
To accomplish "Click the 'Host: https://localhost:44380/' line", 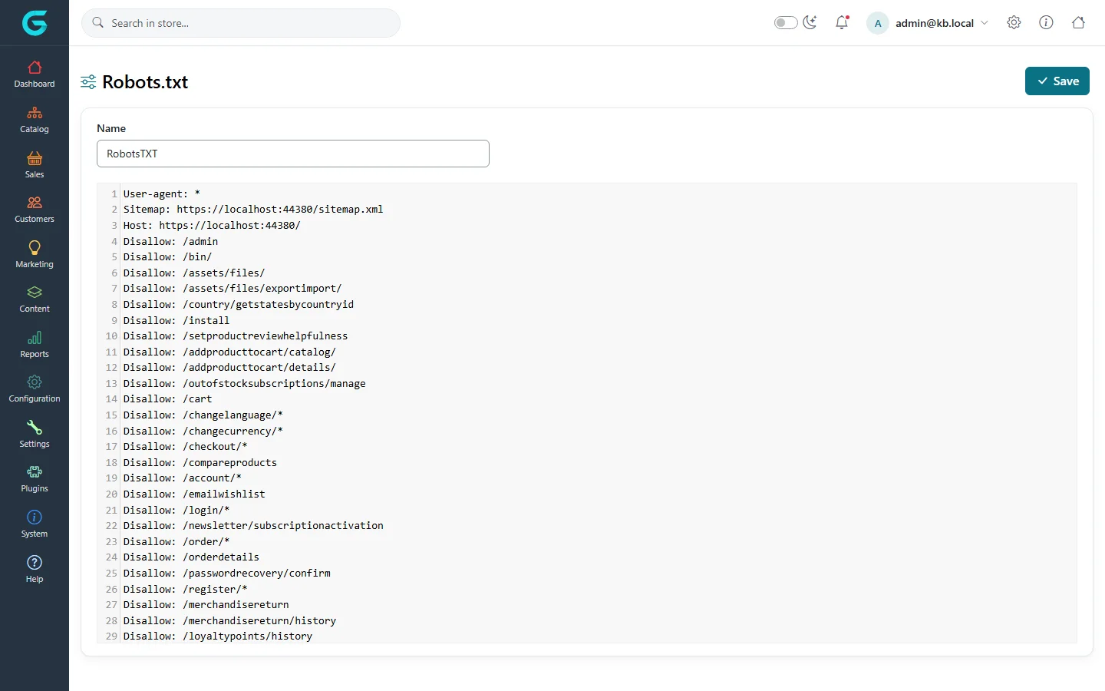I will (x=212, y=225).
